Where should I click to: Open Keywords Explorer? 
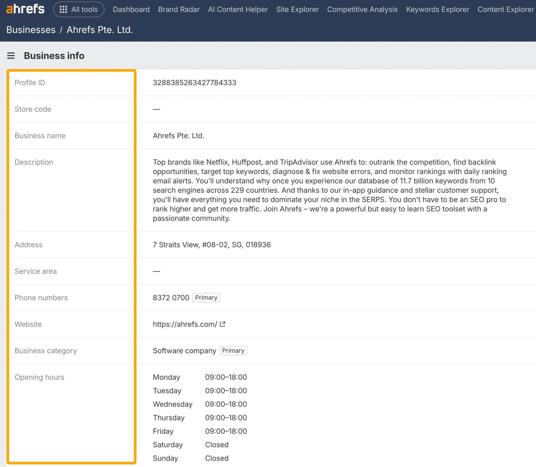click(437, 9)
